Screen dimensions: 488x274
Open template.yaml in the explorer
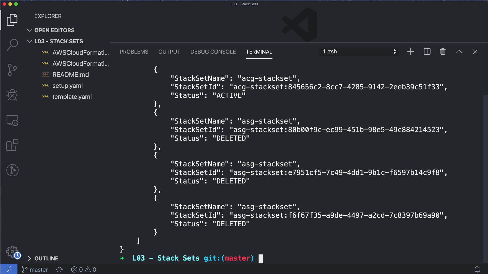72,97
